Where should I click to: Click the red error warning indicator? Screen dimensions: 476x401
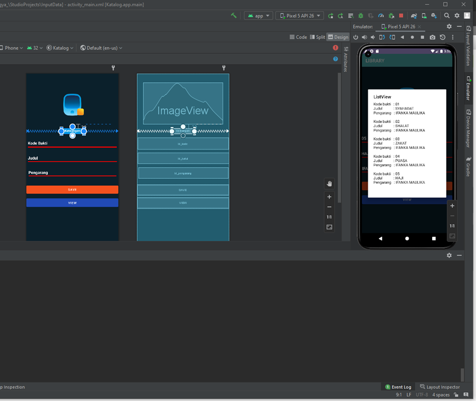click(335, 48)
